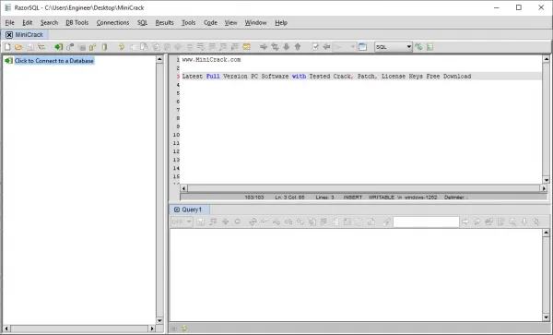
Task: Open the Code menu
Action: 210,22
